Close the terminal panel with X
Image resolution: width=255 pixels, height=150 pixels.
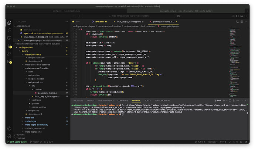[x=246, y=100]
